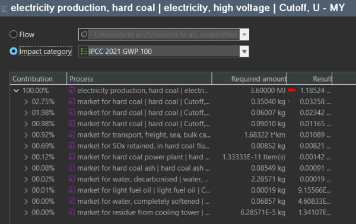
Task: Click the editor tab icon beside the title
Action: [x=4, y=9]
